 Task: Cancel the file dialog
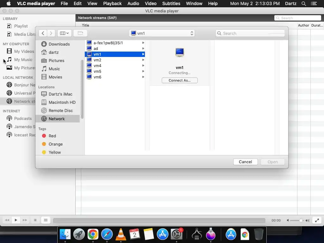point(245,162)
